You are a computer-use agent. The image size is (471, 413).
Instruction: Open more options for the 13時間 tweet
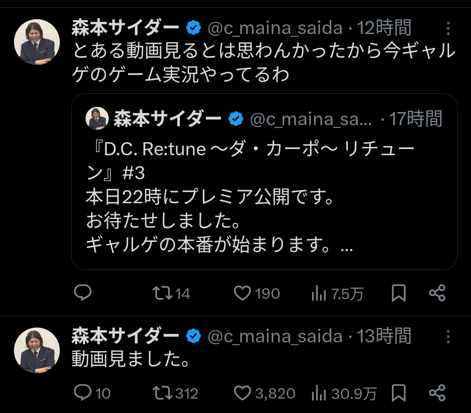pos(448,336)
